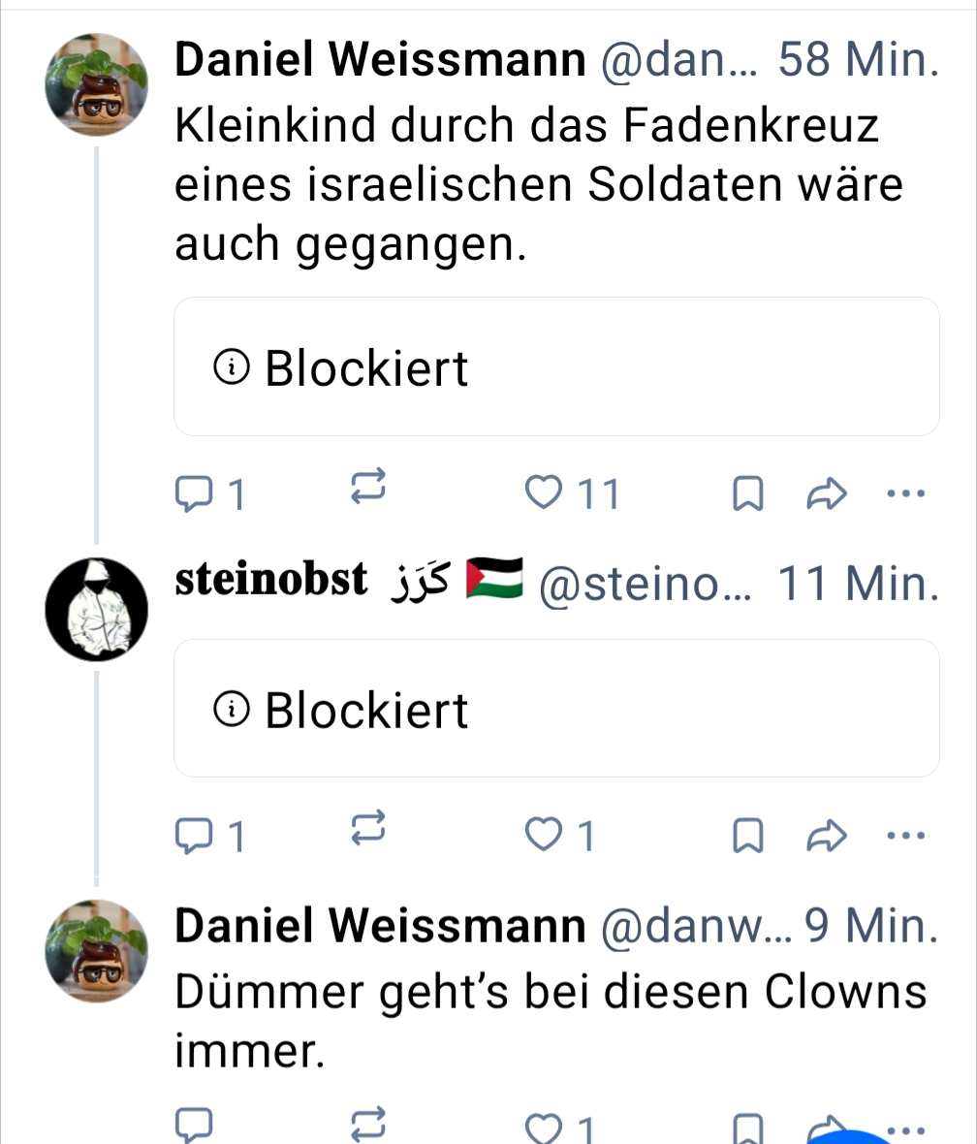The width and height of the screenshot is (977, 1144).
Task: Bookmark steinobst's post
Action: (x=743, y=836)
